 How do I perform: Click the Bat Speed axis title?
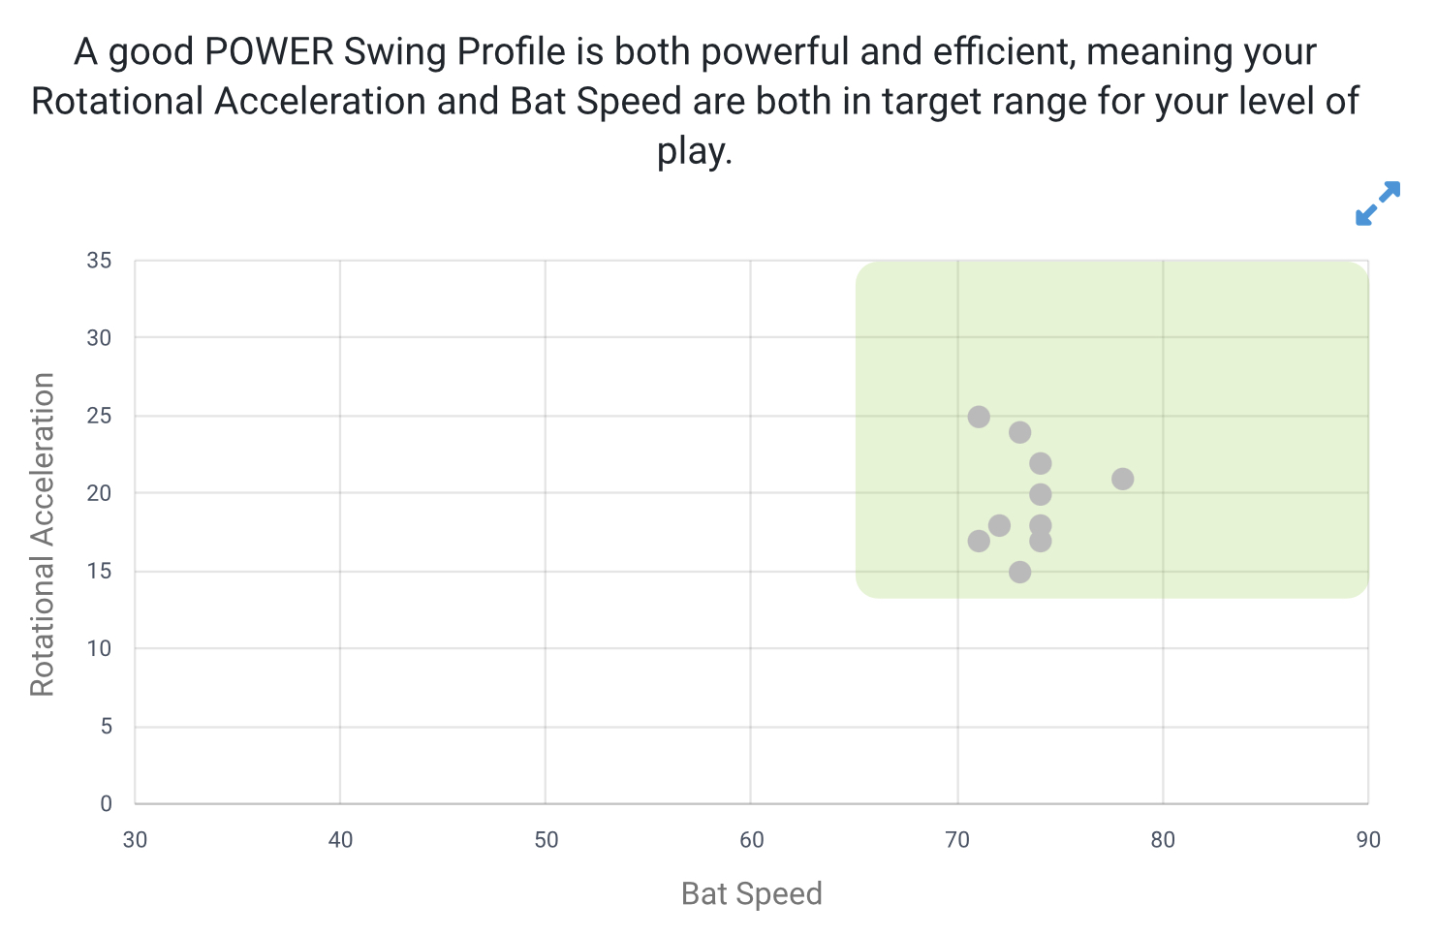click(x=752, y=893)
